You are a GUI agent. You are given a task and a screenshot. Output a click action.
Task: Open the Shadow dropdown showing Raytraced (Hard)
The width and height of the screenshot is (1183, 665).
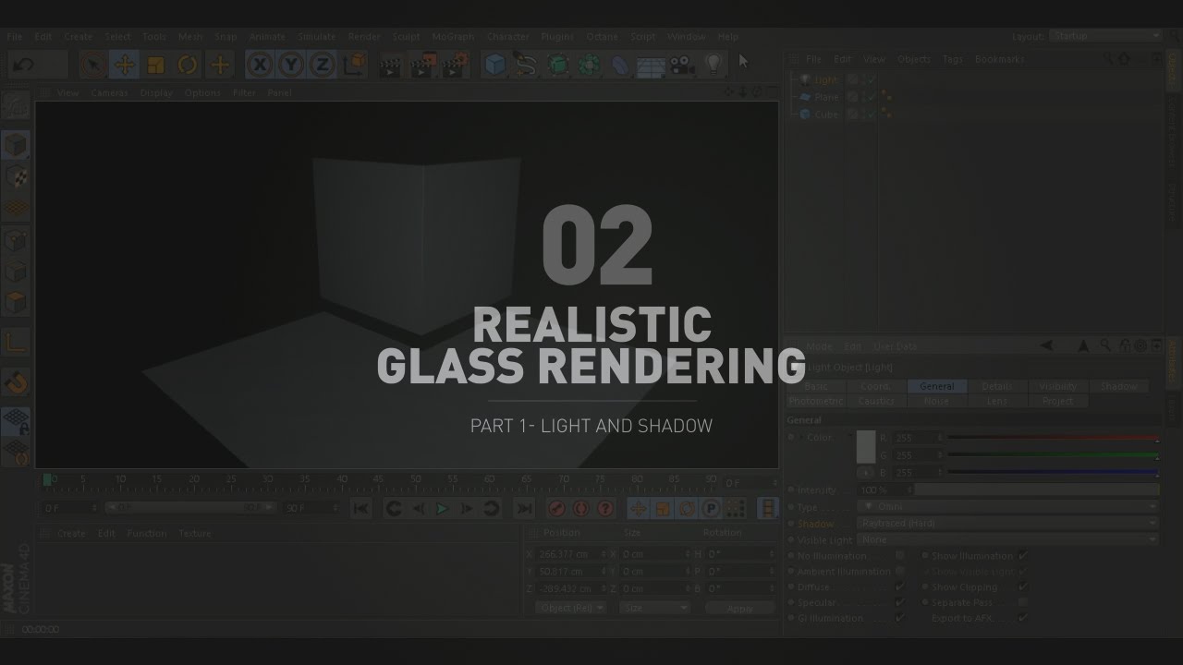click(x=1007, y=523)
